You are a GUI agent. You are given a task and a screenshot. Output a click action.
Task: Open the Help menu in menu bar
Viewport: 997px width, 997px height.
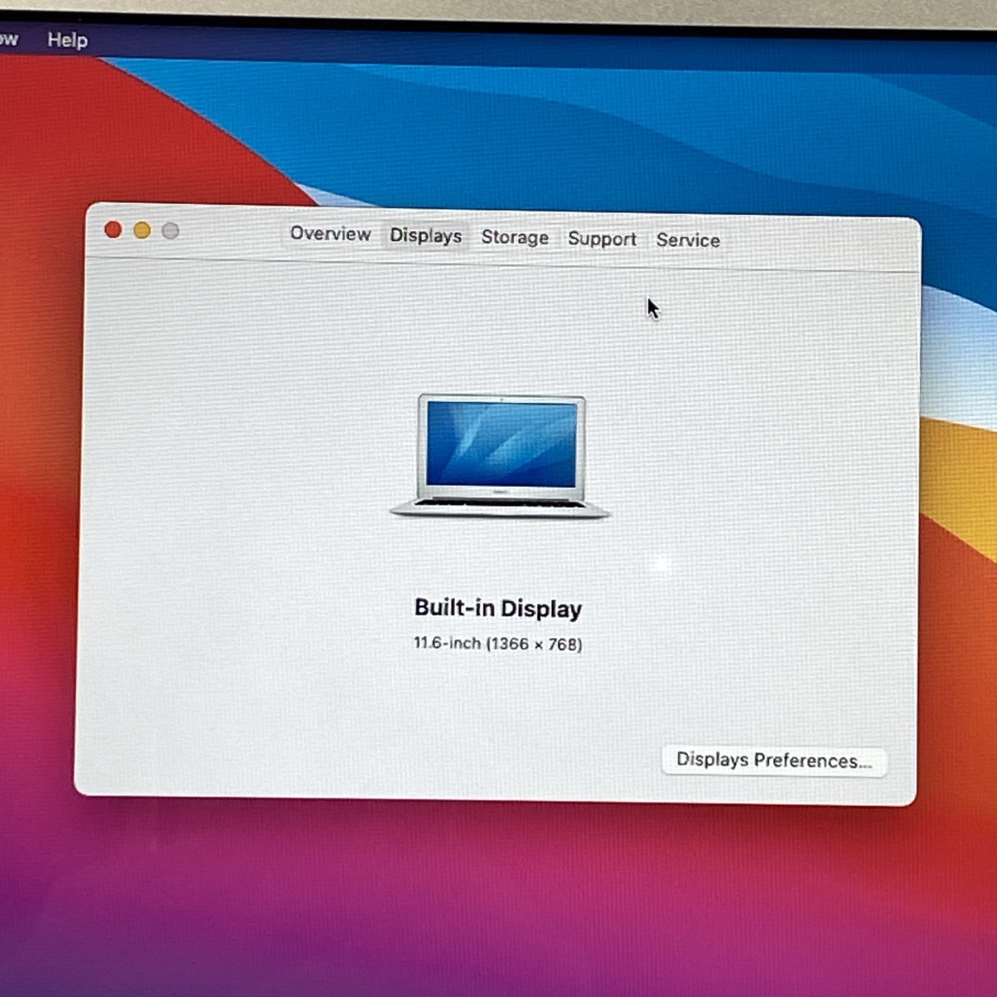[67, 41]
